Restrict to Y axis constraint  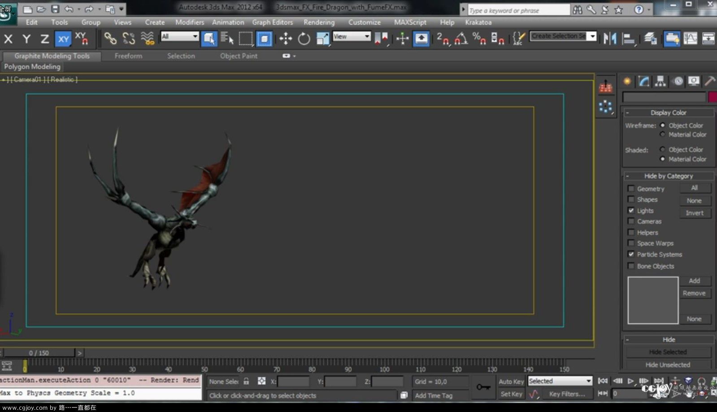[26, 39]
